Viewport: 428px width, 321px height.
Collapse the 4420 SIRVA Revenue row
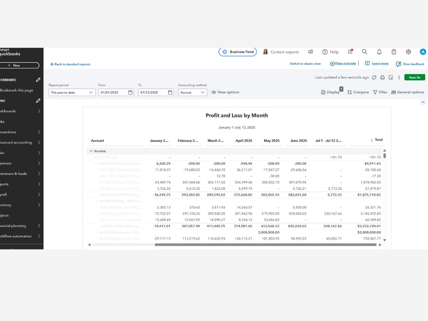click(x=96, y=163)
